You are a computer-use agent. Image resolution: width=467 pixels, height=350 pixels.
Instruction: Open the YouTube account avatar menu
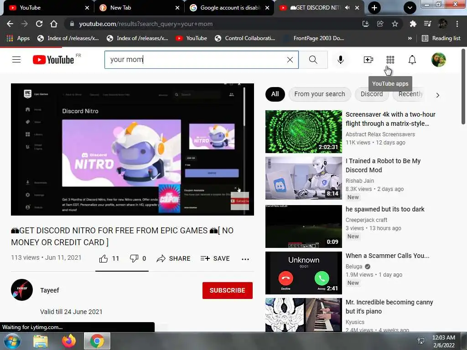tap(438, 60)
